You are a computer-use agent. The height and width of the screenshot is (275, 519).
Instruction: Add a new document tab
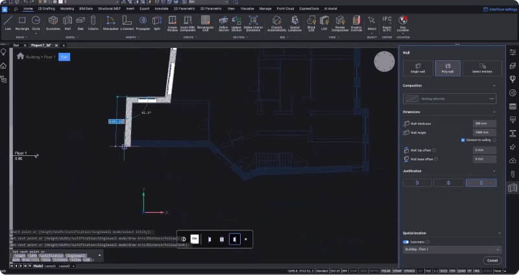pos(64,45)
